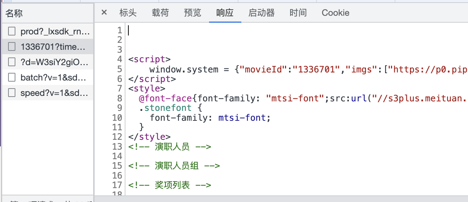
Task: Click line number 10 in the gutter
Action: [x=117, y=118]
